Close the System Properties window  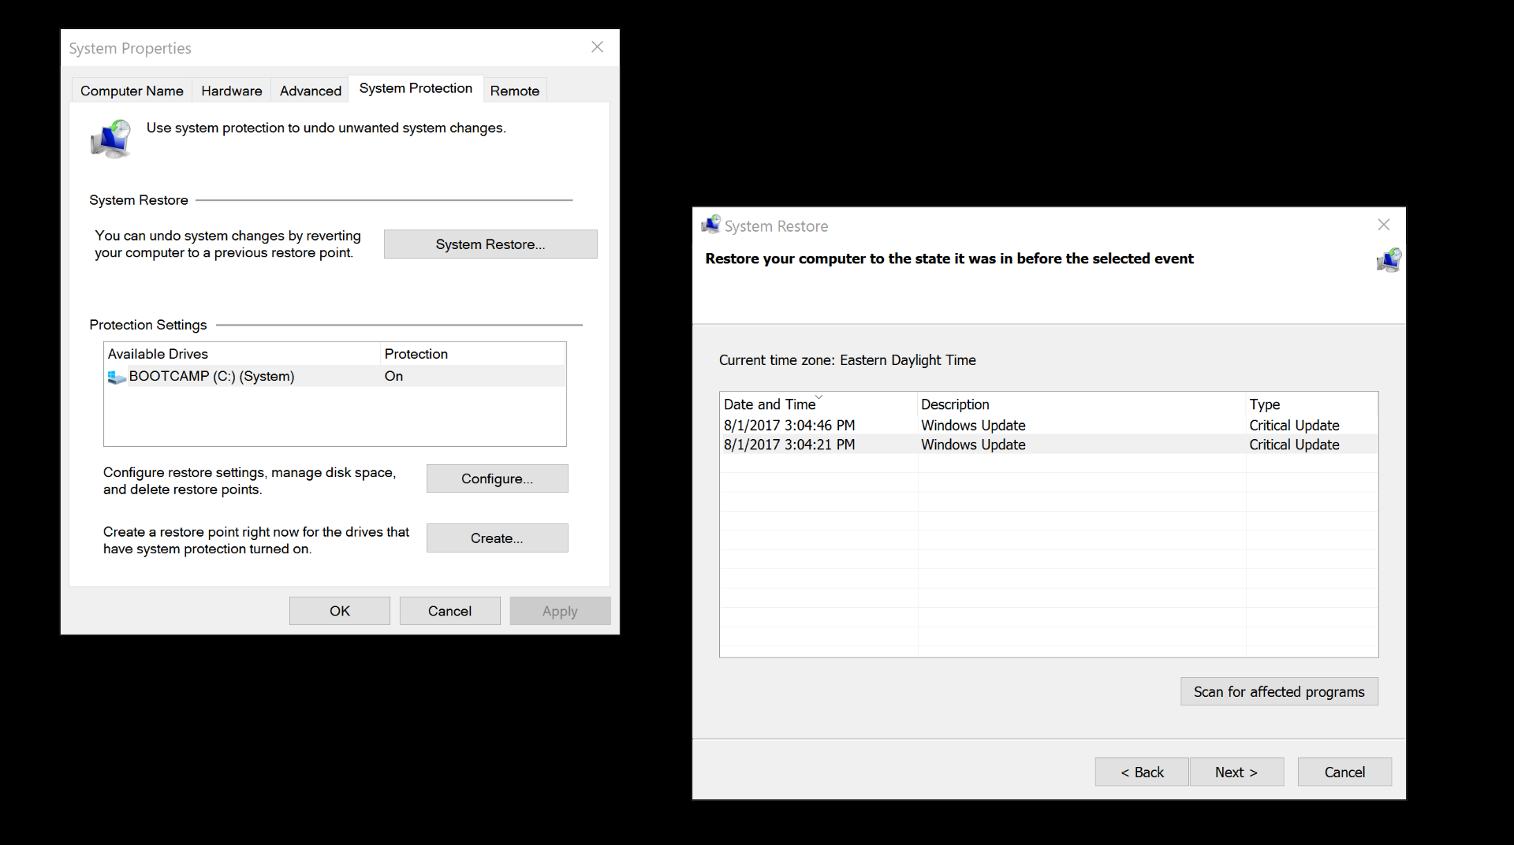tap(598, 47)
